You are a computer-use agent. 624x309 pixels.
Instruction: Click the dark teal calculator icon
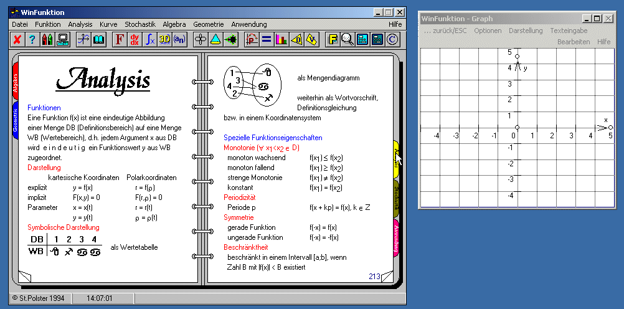(377, 39)
